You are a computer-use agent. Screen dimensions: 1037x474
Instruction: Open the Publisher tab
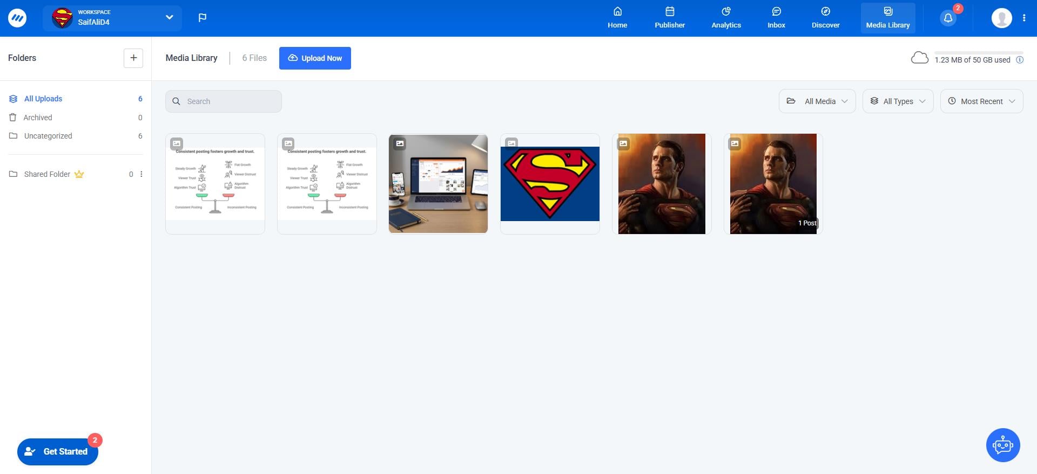[670, 18]
